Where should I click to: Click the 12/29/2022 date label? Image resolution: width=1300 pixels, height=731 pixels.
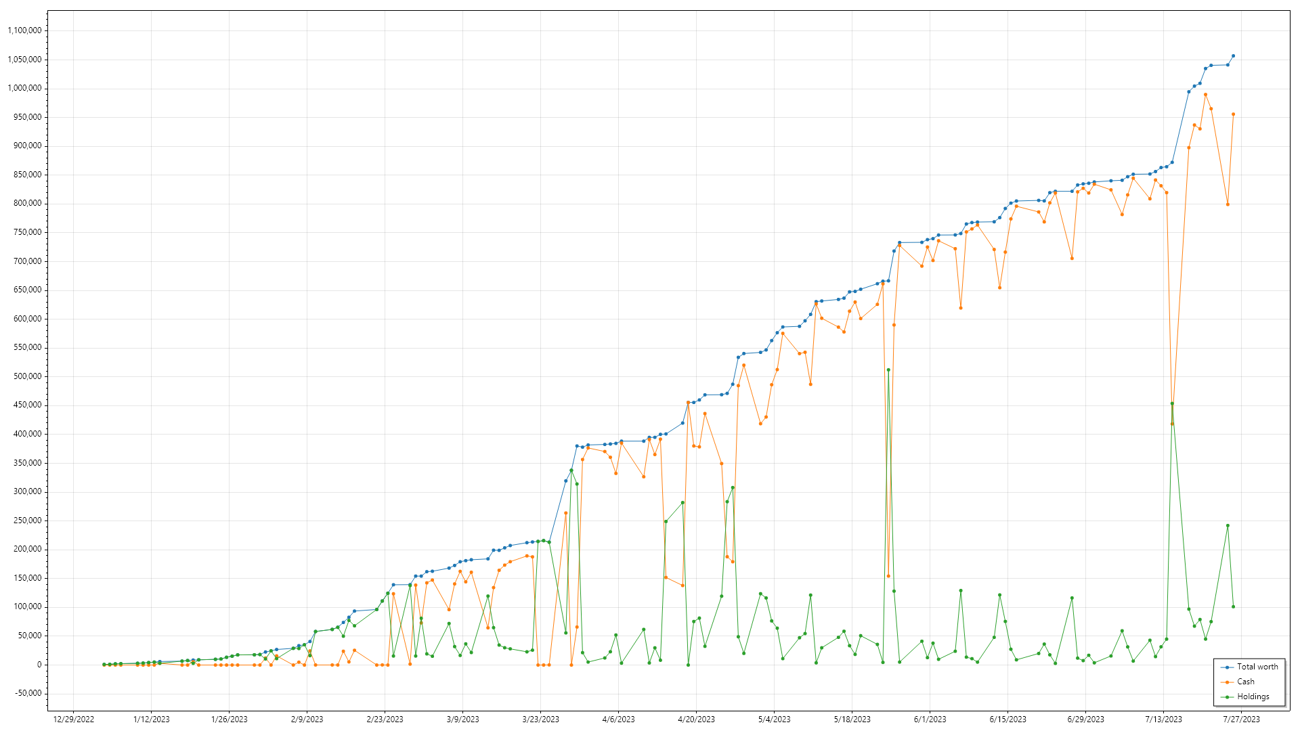coord(74,719)
